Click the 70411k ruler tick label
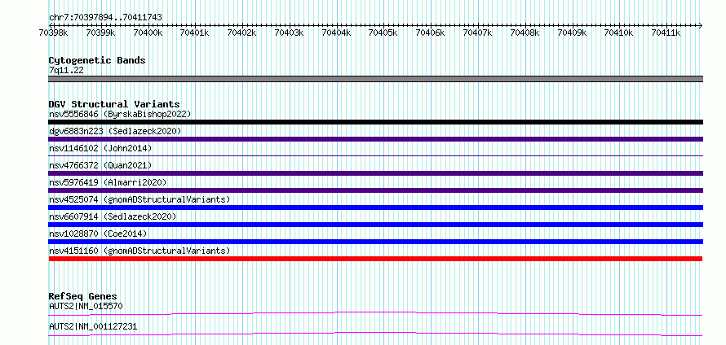The image size is (726, 345). (666, 33)
